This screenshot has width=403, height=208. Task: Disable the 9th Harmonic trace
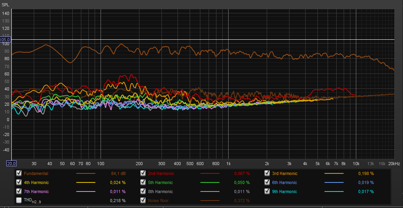pyautogui.click(x=267, y=191)
